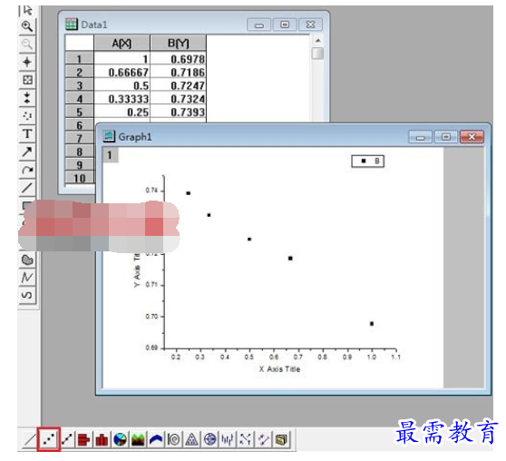Select the Region blob tool

click(x=27, y=260)
